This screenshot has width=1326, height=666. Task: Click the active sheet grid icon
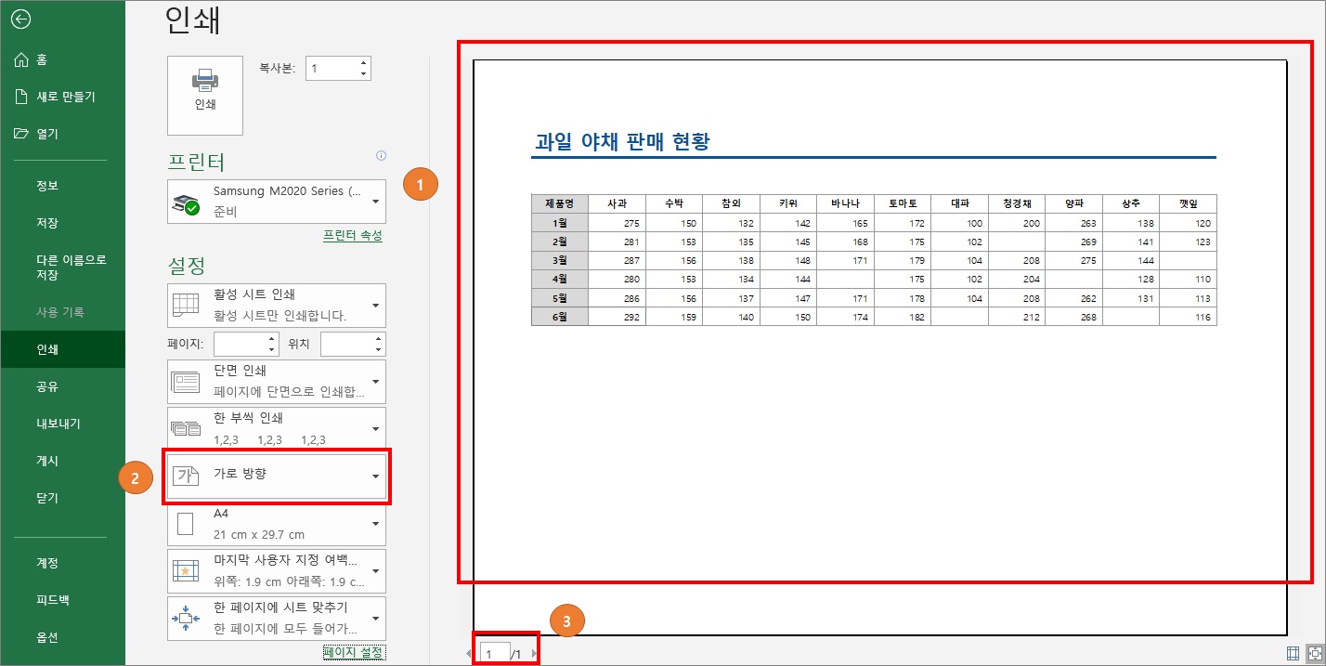tap(186, 305)
